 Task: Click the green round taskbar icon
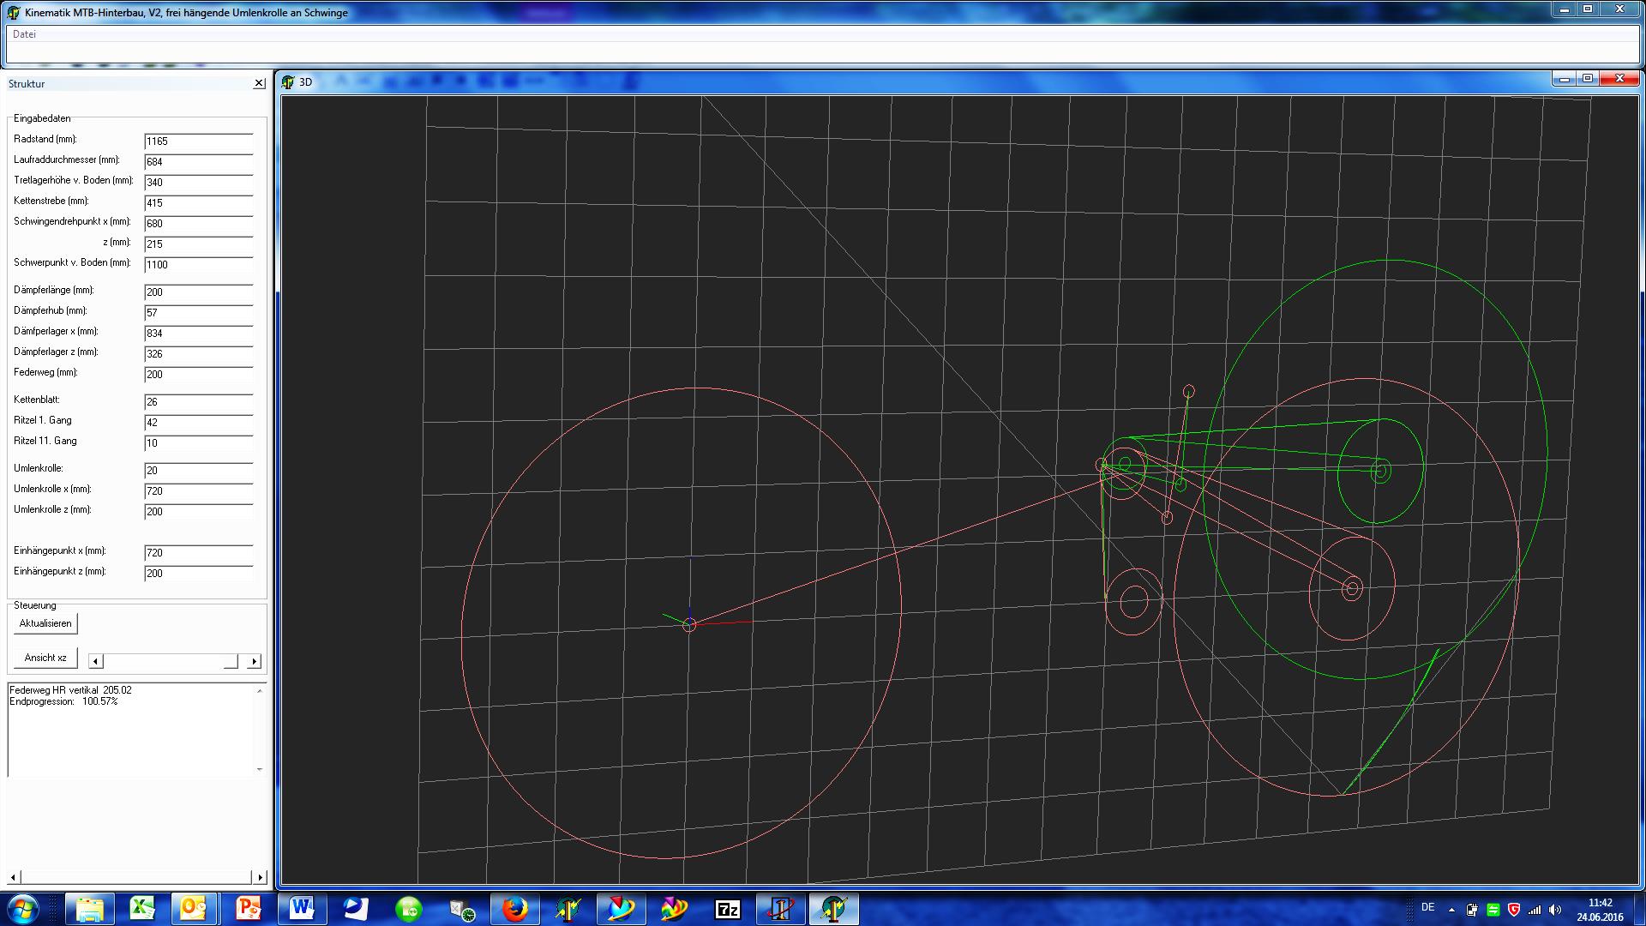pos(409,909)
